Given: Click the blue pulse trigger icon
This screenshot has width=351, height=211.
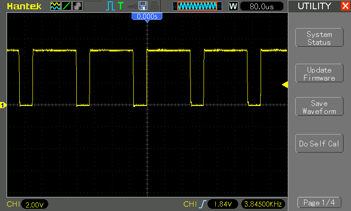Looking at the screenshot, I should [x=110, y=6].
